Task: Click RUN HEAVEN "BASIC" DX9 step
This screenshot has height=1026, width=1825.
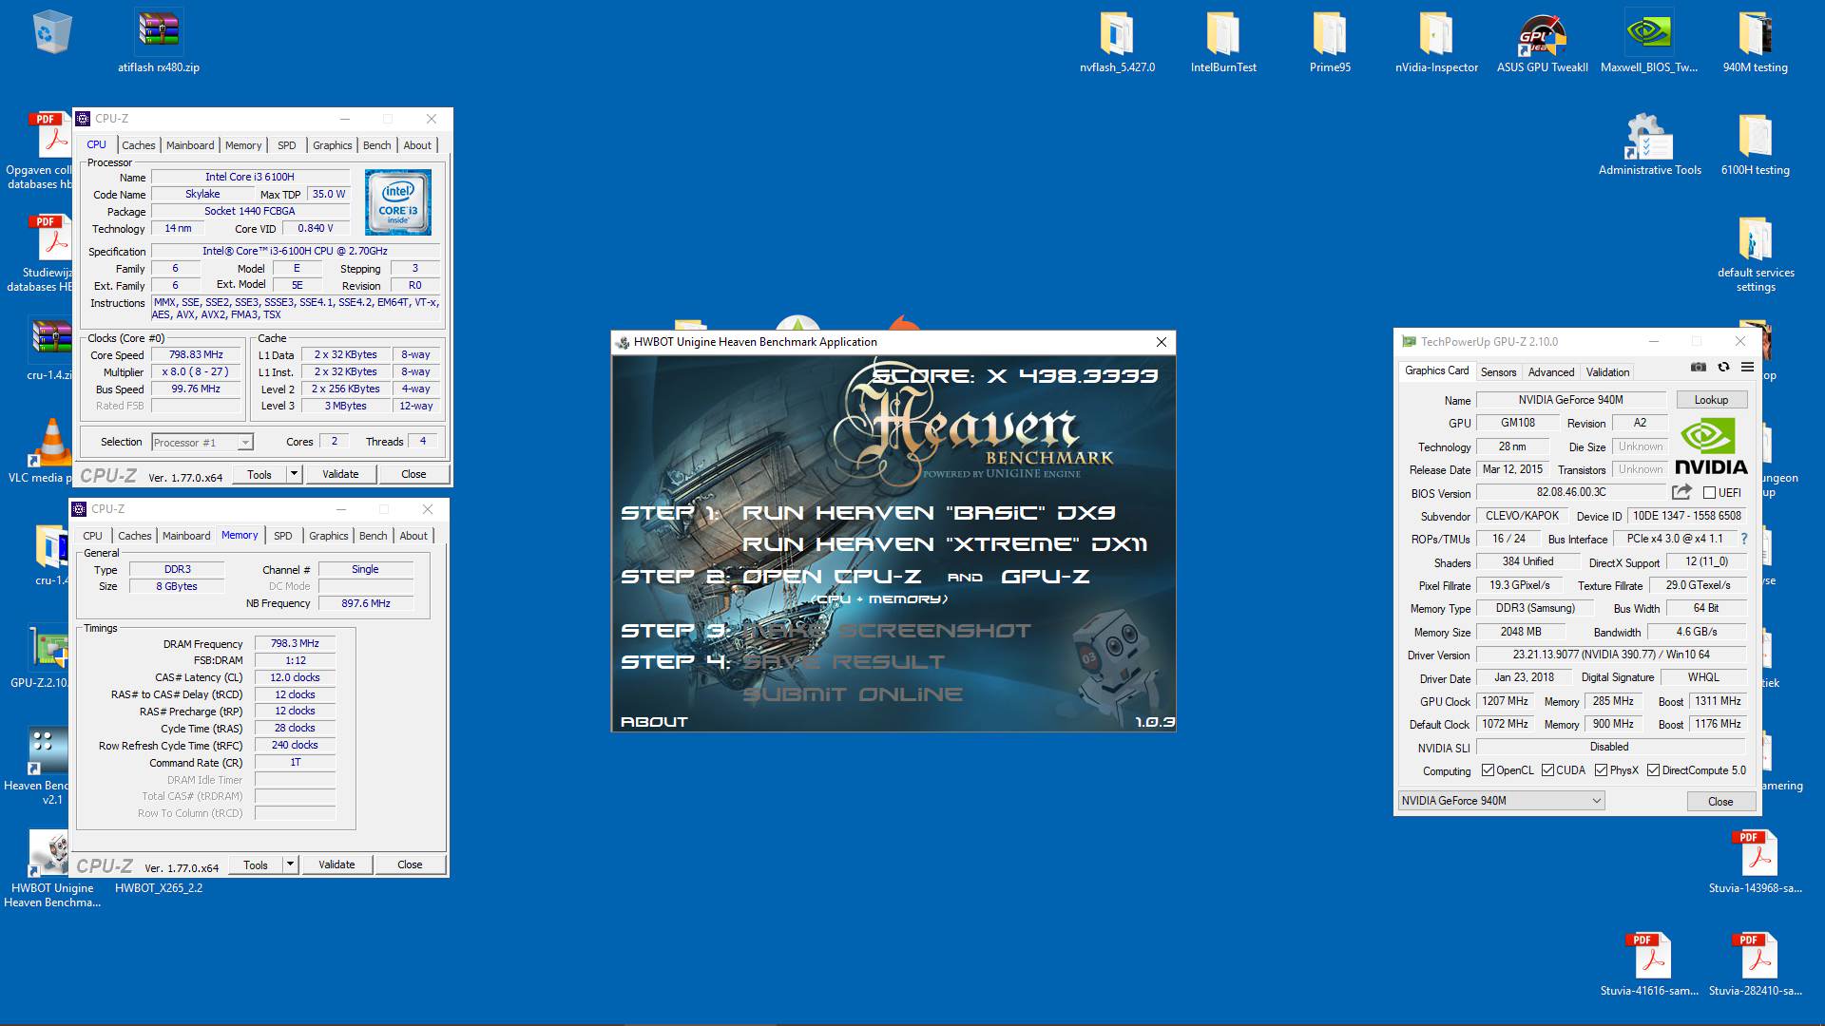Action: pos(929,513)
